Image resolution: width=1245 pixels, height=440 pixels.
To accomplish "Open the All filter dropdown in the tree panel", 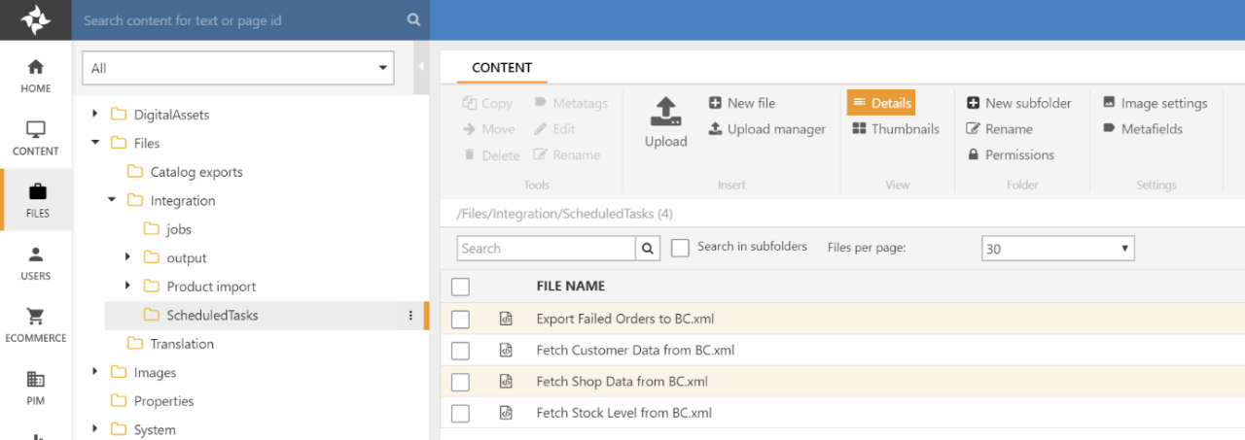I will click(238, 68).
